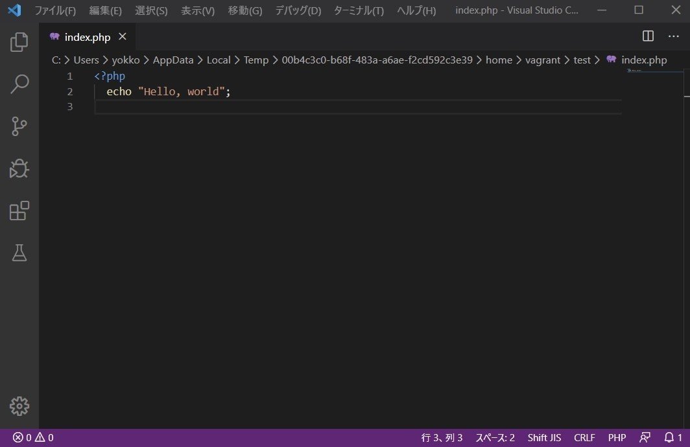The width and height of the screenshot is (690, 447).
Task: Change encoding via Shift JIS
Action: [544, 437]
